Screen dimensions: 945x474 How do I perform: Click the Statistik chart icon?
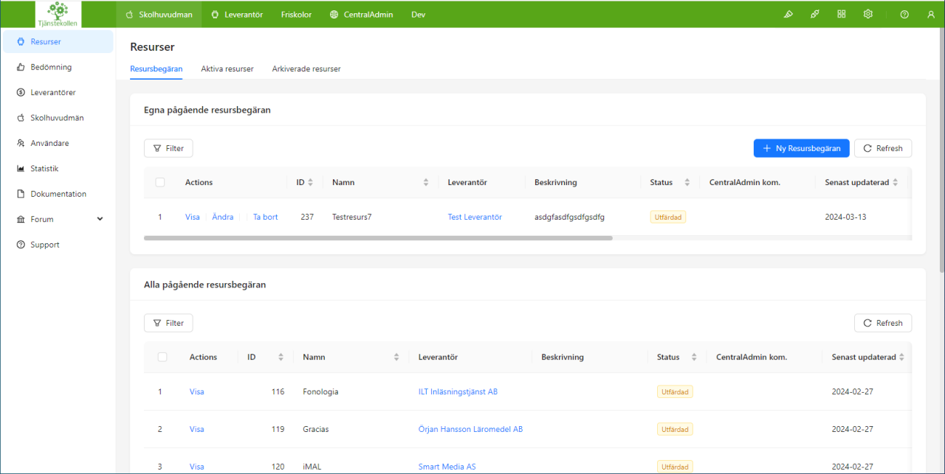[x=21, y=169]
